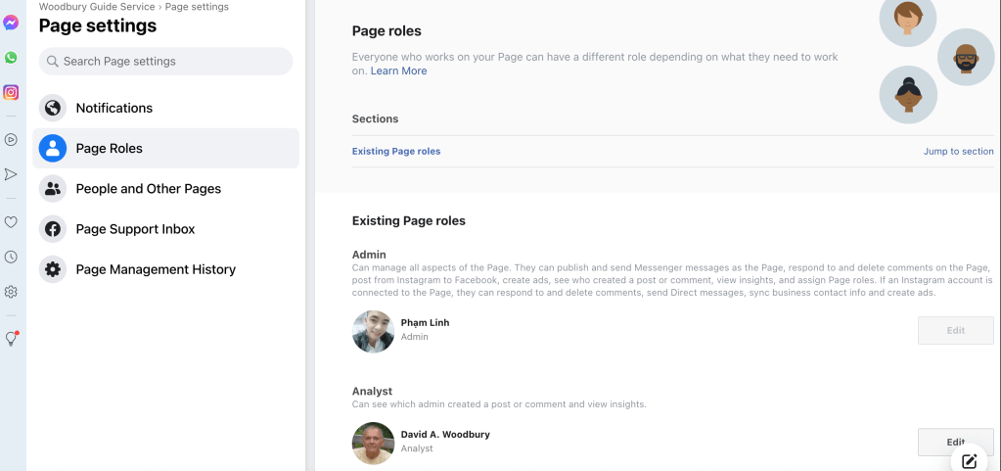Go to People and Other Pages

[x=148, y=189]
